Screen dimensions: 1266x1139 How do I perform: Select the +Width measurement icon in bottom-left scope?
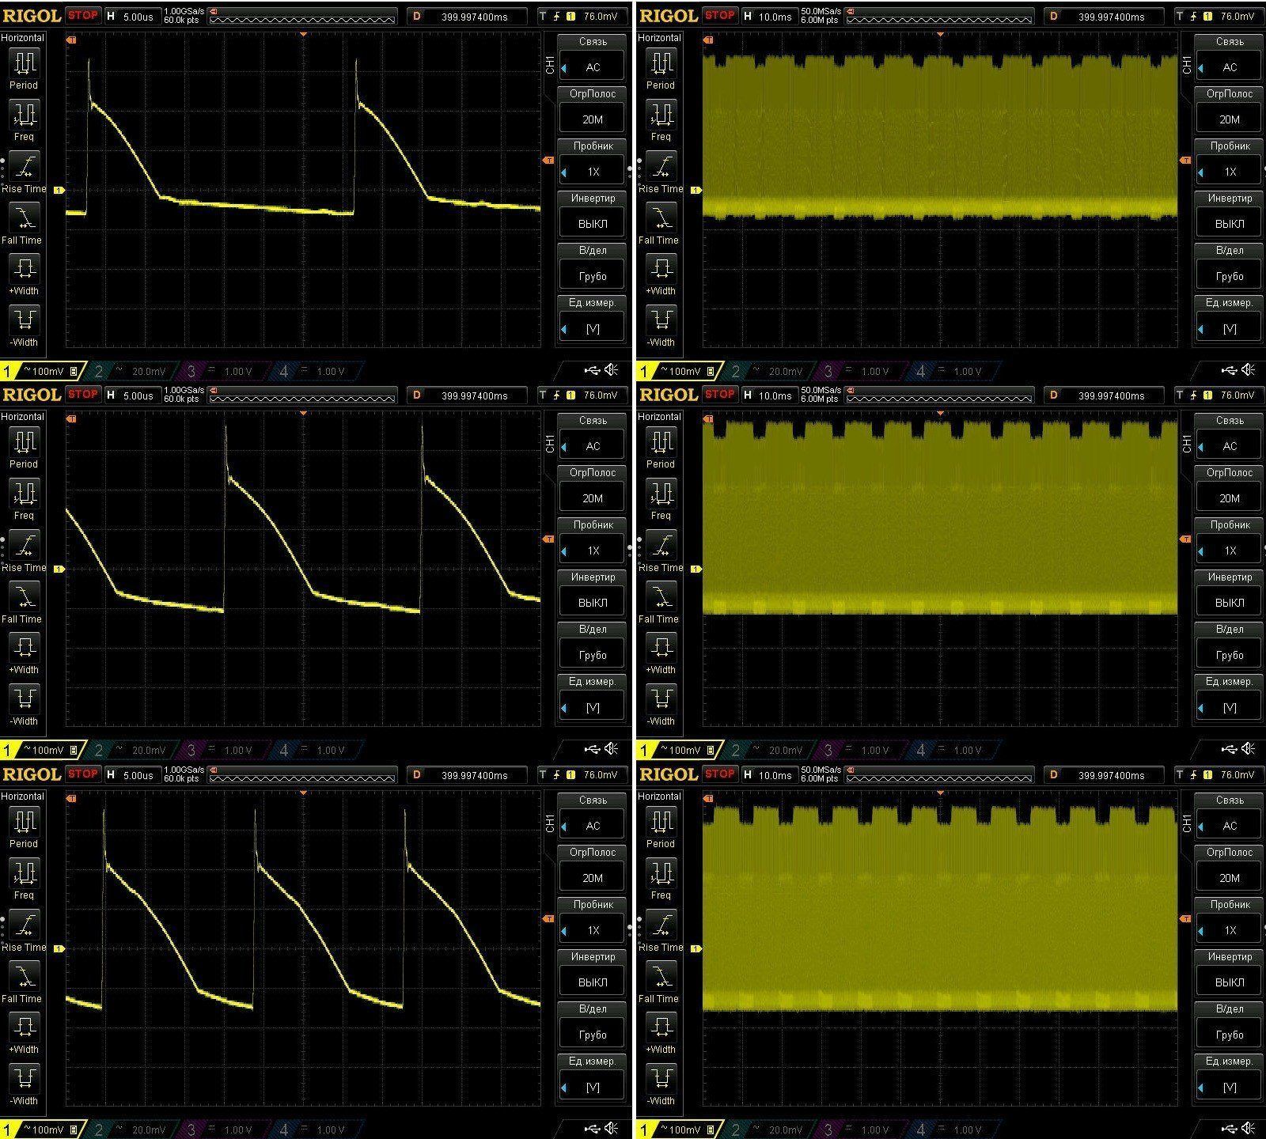pos(24,1027)
